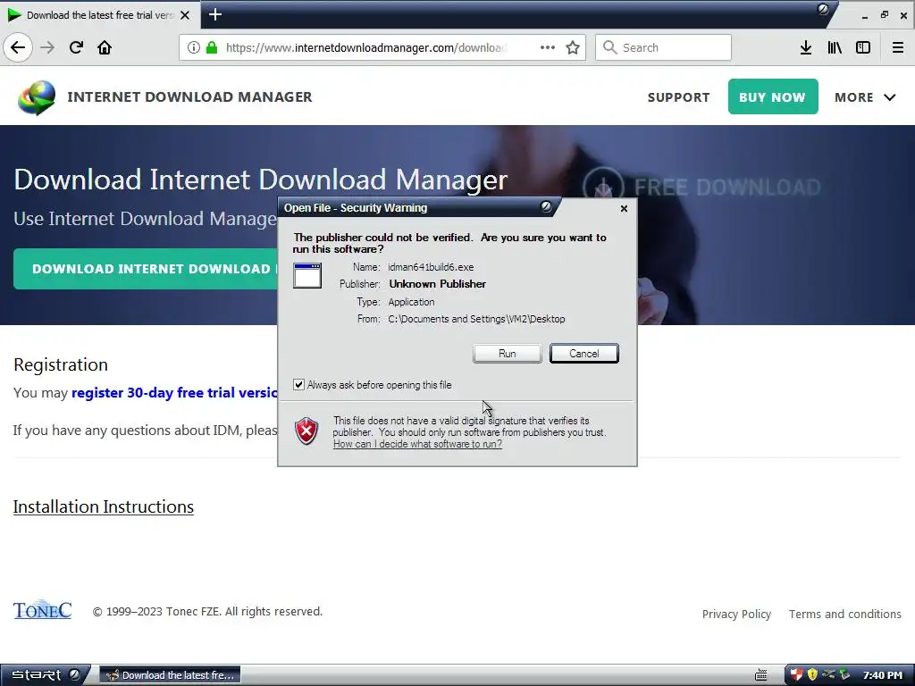This screenshot has height=686, width=915.
Task: Open the Firefox hamburger menu
Action: (x=898, y=47)
